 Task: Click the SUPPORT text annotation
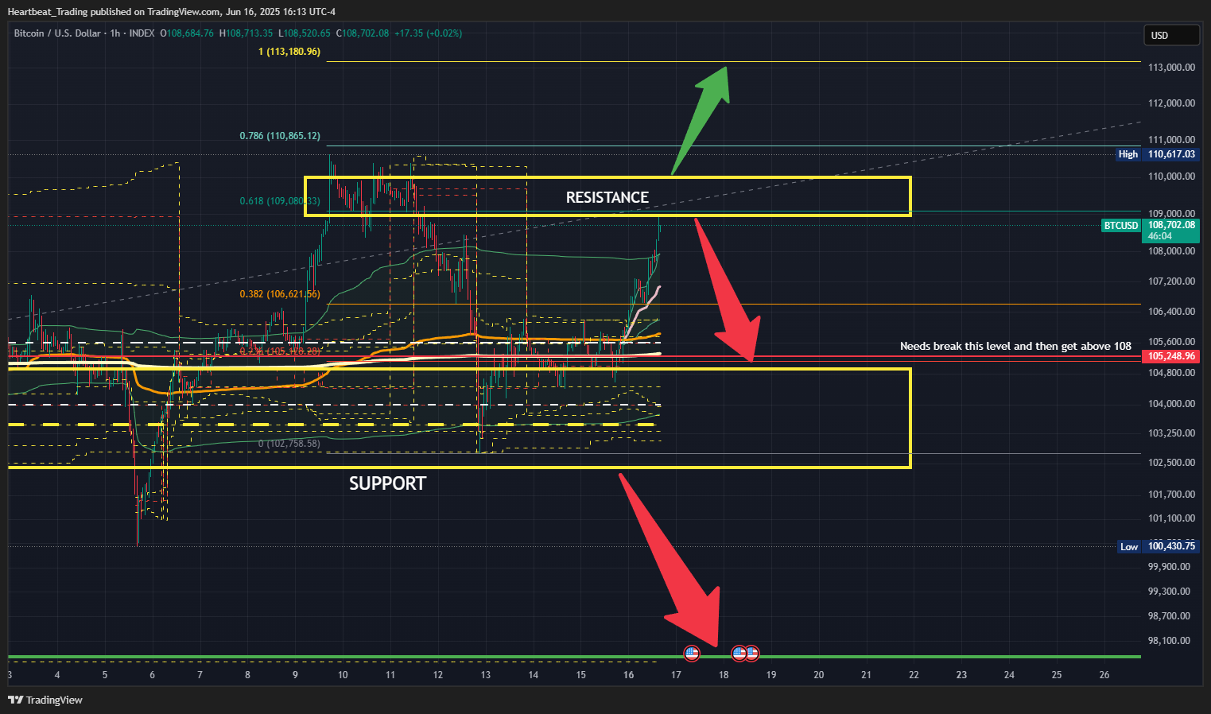[x=387, y=483]
